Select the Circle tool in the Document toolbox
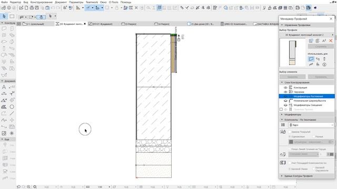Viewport: 337px width, 189px height. [12, 107]
